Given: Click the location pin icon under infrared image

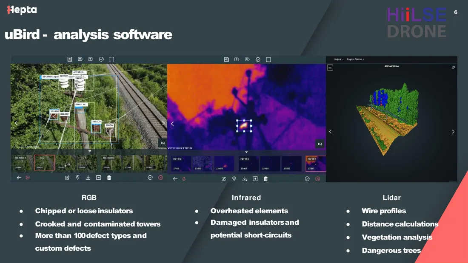Looking at the screenshot, I should [234, 178].
